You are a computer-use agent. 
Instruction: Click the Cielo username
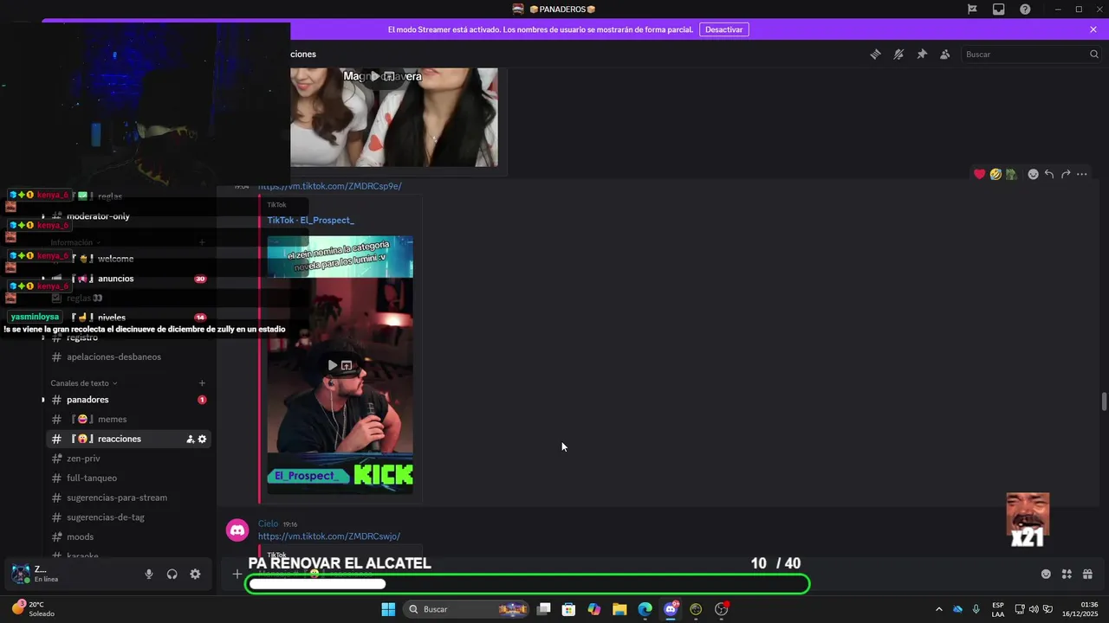[x=268, y=523]
